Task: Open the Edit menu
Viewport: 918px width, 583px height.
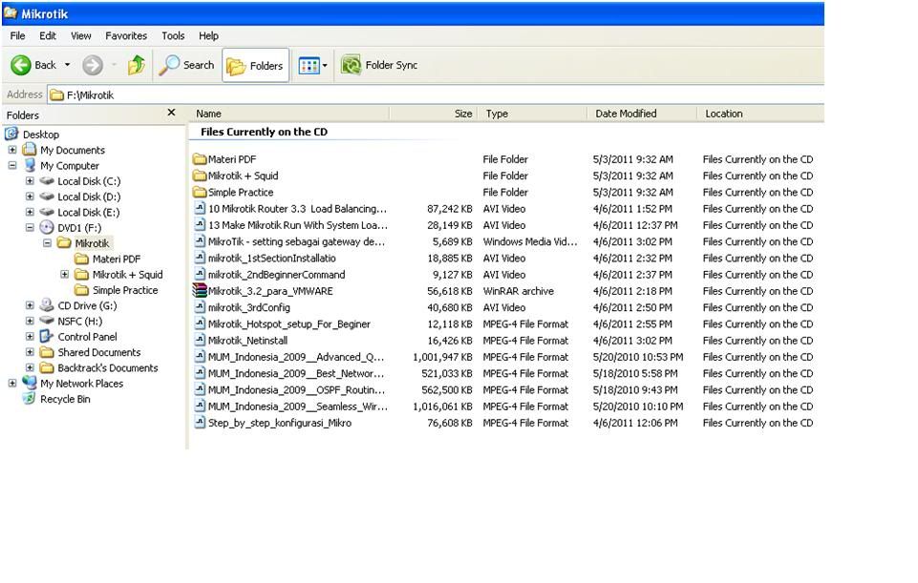Action: 48,35
